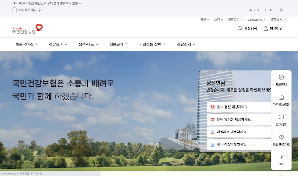Open the 정보공개 menu
Screen dimensions: 298x176
coord(118,44)
